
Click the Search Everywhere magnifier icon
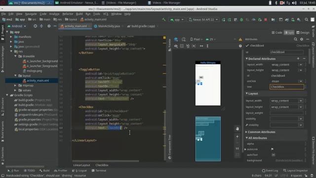(x=306, y=20)
